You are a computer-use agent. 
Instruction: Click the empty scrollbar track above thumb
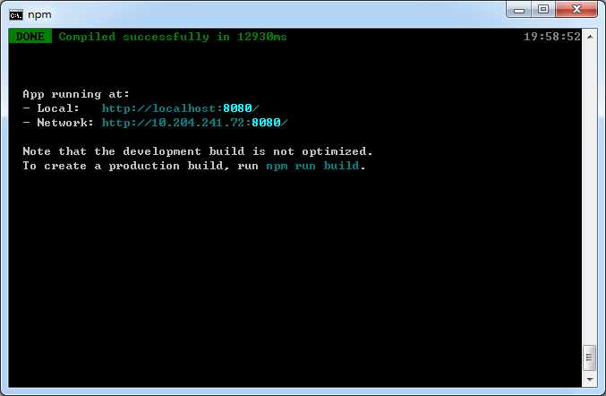click(590, 194)
